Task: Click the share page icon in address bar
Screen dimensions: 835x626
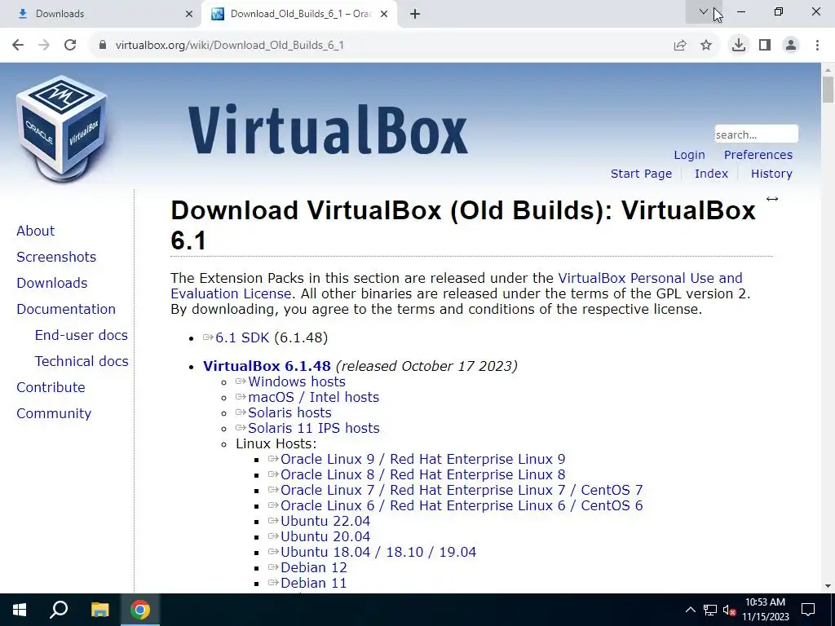Action: tap(680, 46)
